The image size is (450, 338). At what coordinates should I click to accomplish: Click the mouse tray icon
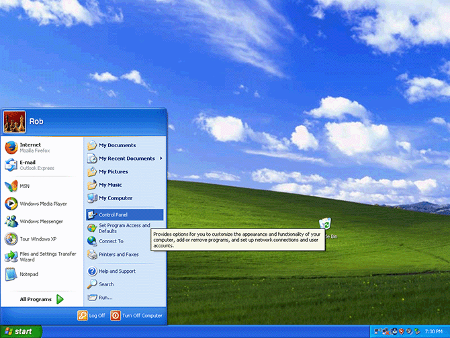tap(395, 331)
